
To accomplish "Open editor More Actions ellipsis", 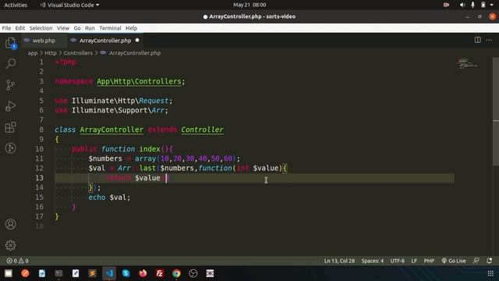I will [489, 40].
